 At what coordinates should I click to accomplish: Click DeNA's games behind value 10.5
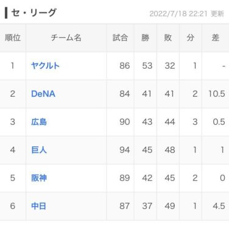[x=217, y=94]
